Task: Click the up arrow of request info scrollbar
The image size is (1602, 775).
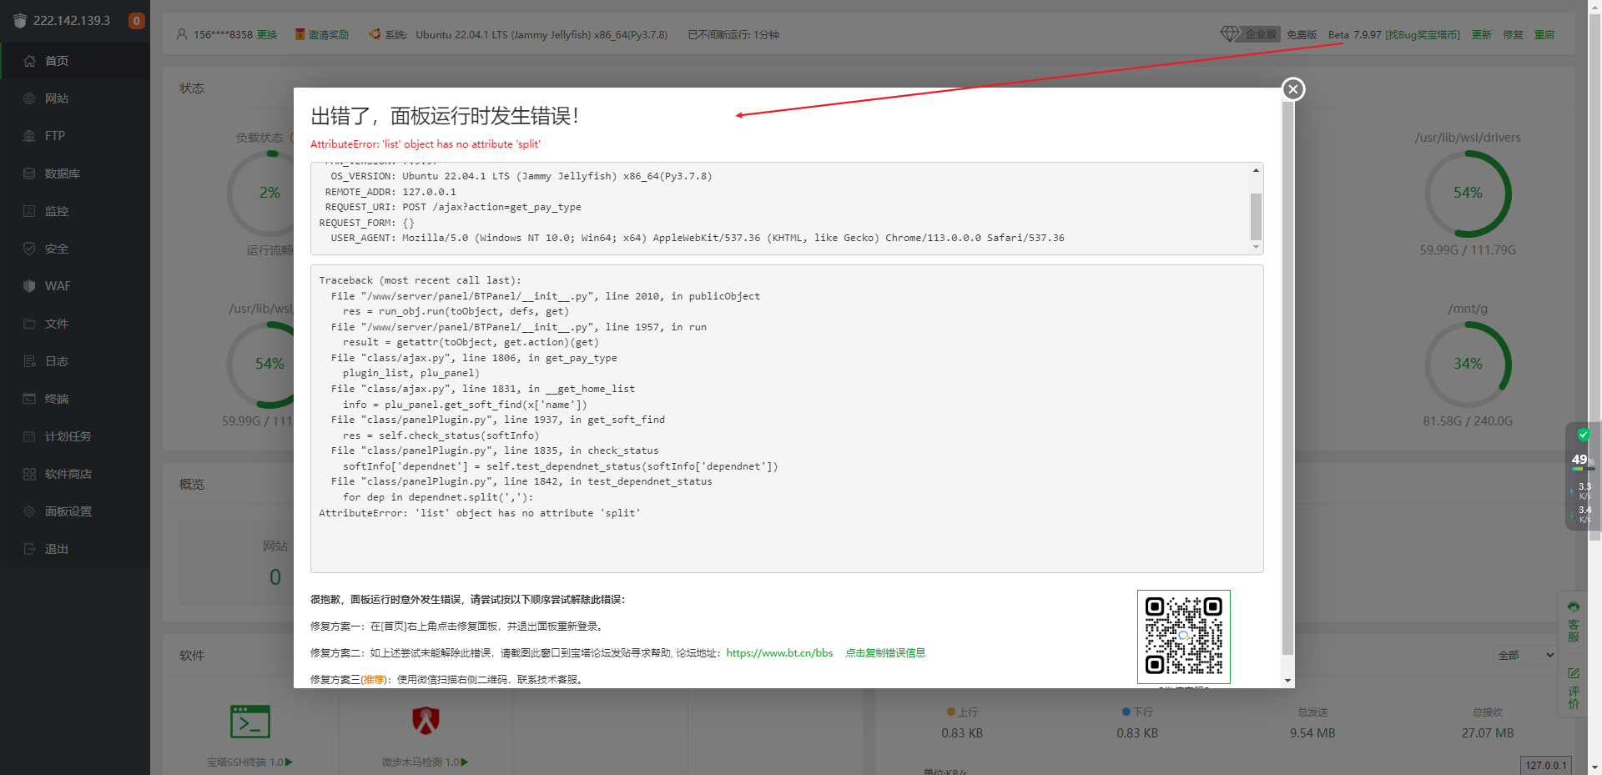Action: point(1256,170)
